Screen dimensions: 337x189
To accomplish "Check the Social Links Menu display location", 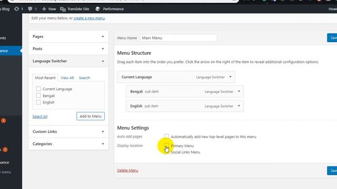I will pos(166,152).
